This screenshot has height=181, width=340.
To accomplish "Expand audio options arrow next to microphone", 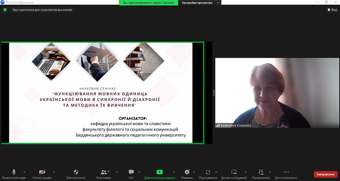I will [24, 172].
